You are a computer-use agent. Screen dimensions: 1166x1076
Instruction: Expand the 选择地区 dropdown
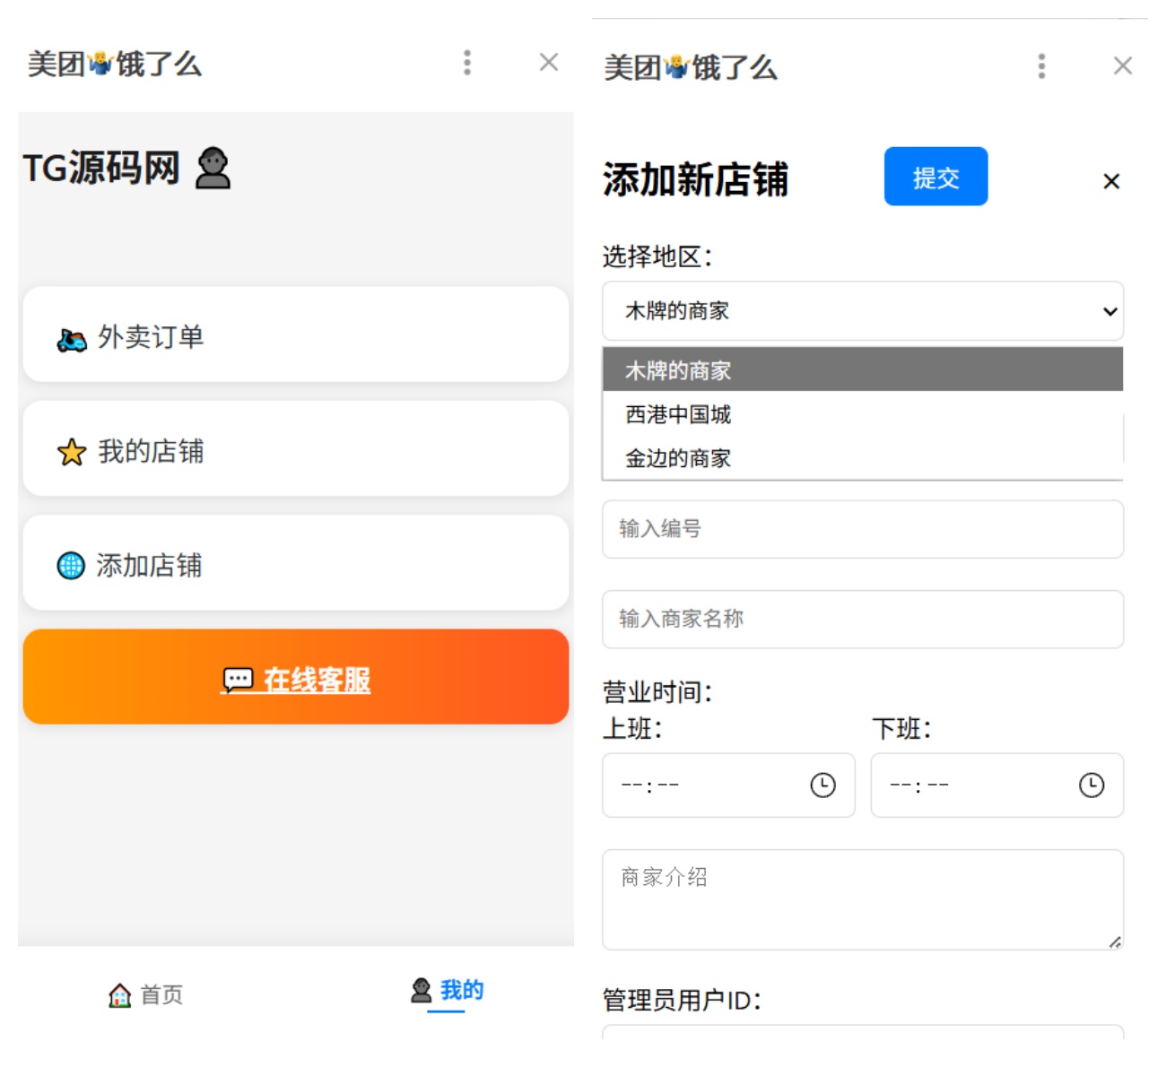tap(862, 311)
